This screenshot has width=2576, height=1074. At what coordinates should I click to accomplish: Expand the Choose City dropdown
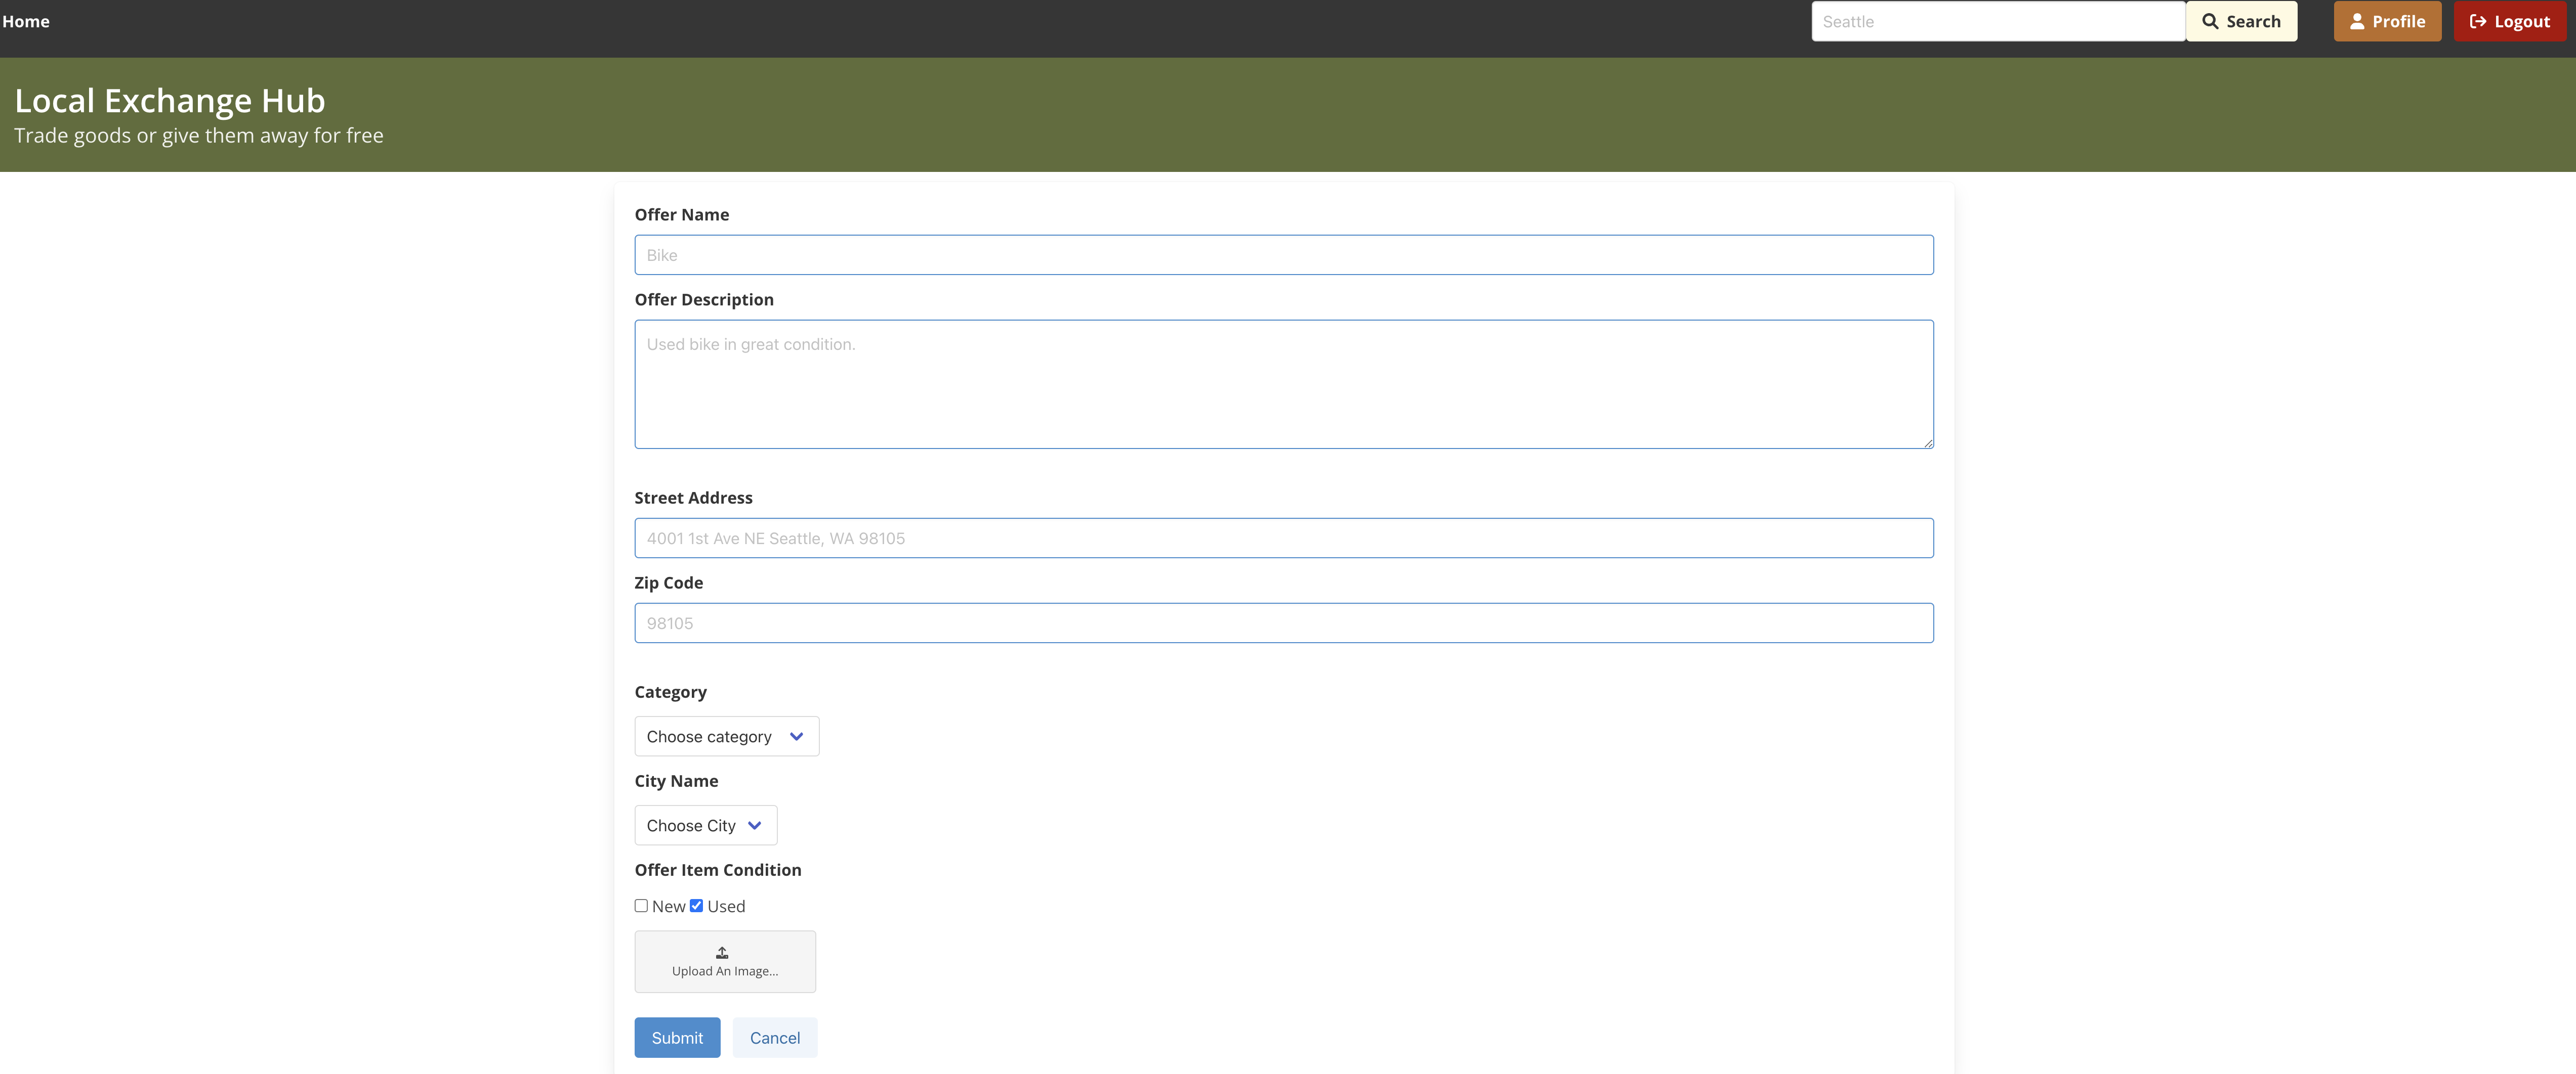tap(707, 824)
